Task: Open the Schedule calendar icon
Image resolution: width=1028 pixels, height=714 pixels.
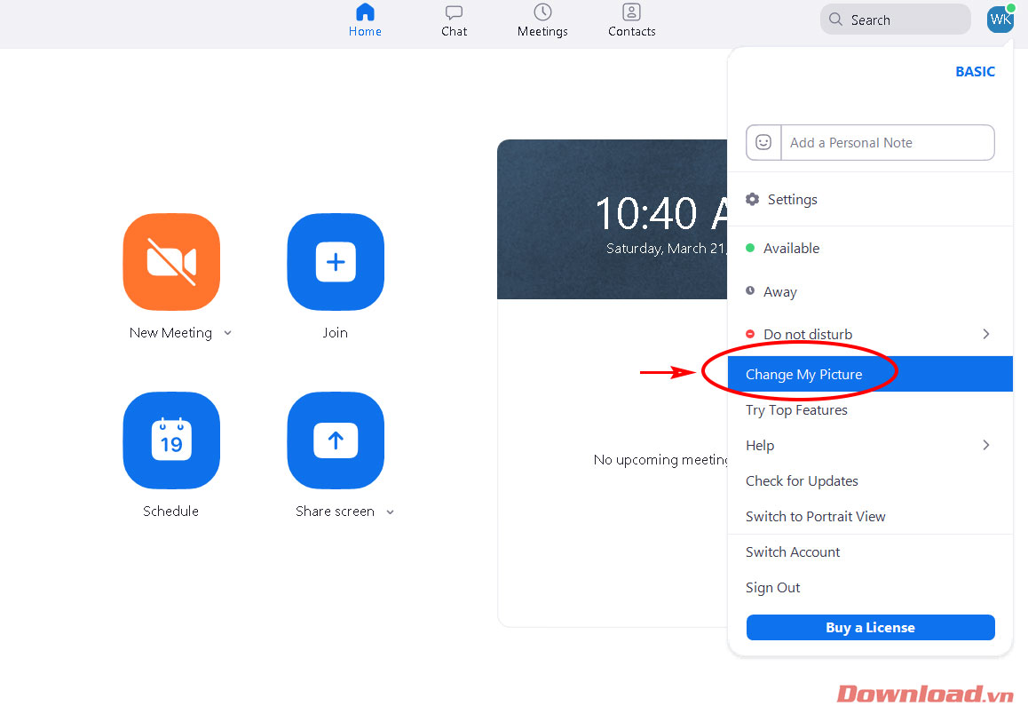Action: [x=171, y=440]
